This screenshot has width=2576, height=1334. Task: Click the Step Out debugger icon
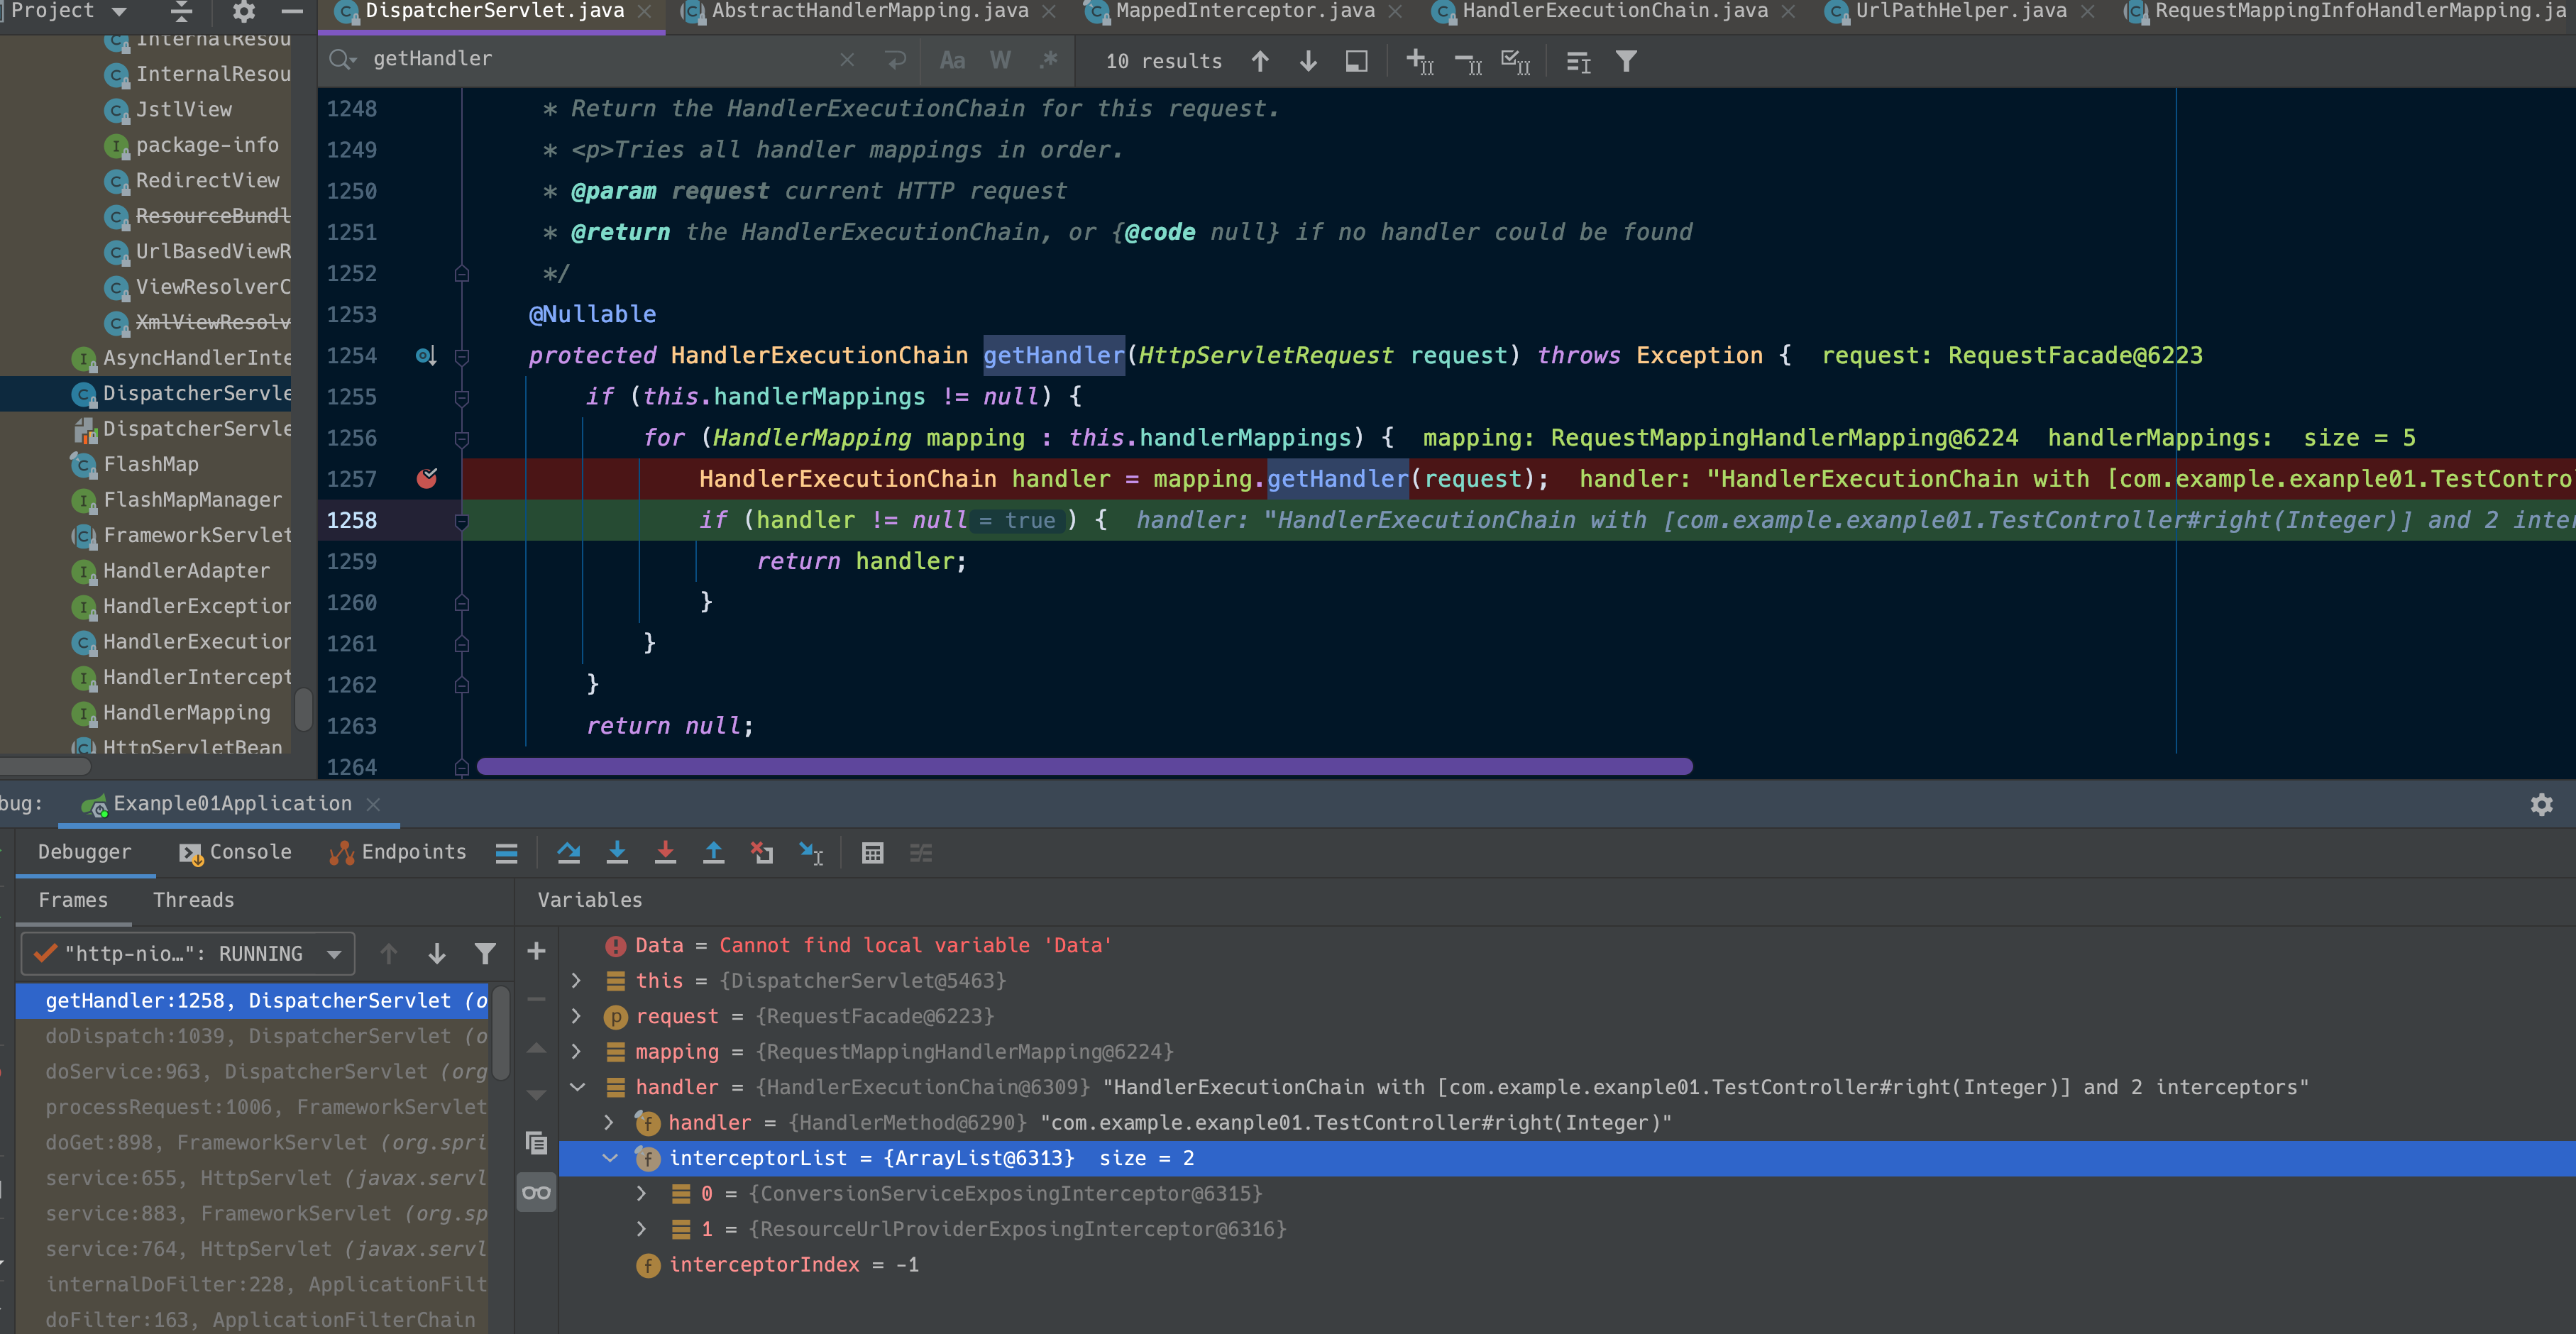tap(713, 853)
